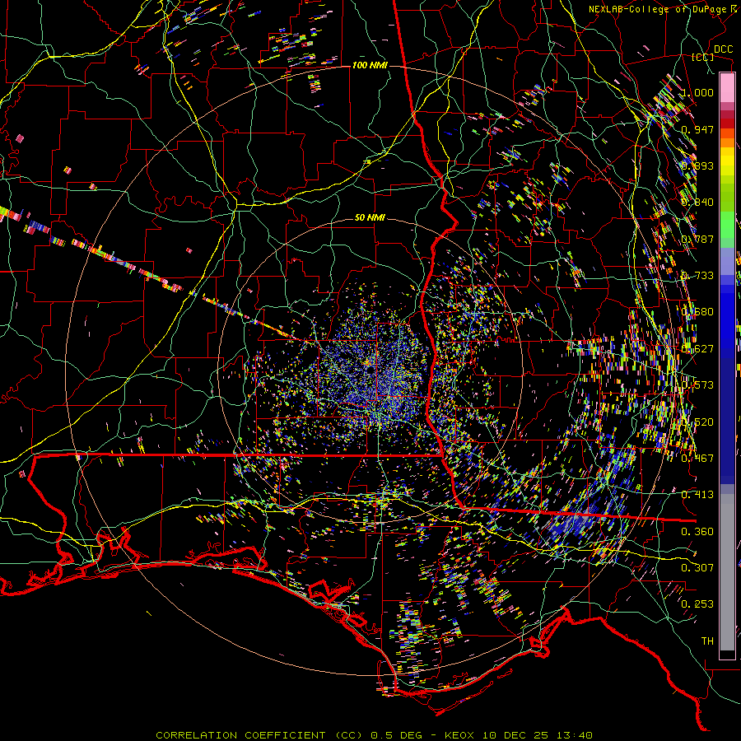Screen dimensions: 741x741
Task: Click the 50 NMI range ring label
Action: coord(370,218)
